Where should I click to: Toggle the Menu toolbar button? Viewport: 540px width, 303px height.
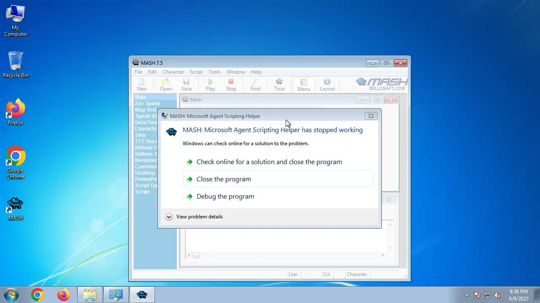(x=304, y=85)
